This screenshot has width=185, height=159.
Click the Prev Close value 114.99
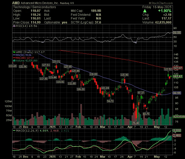[35, 22]
